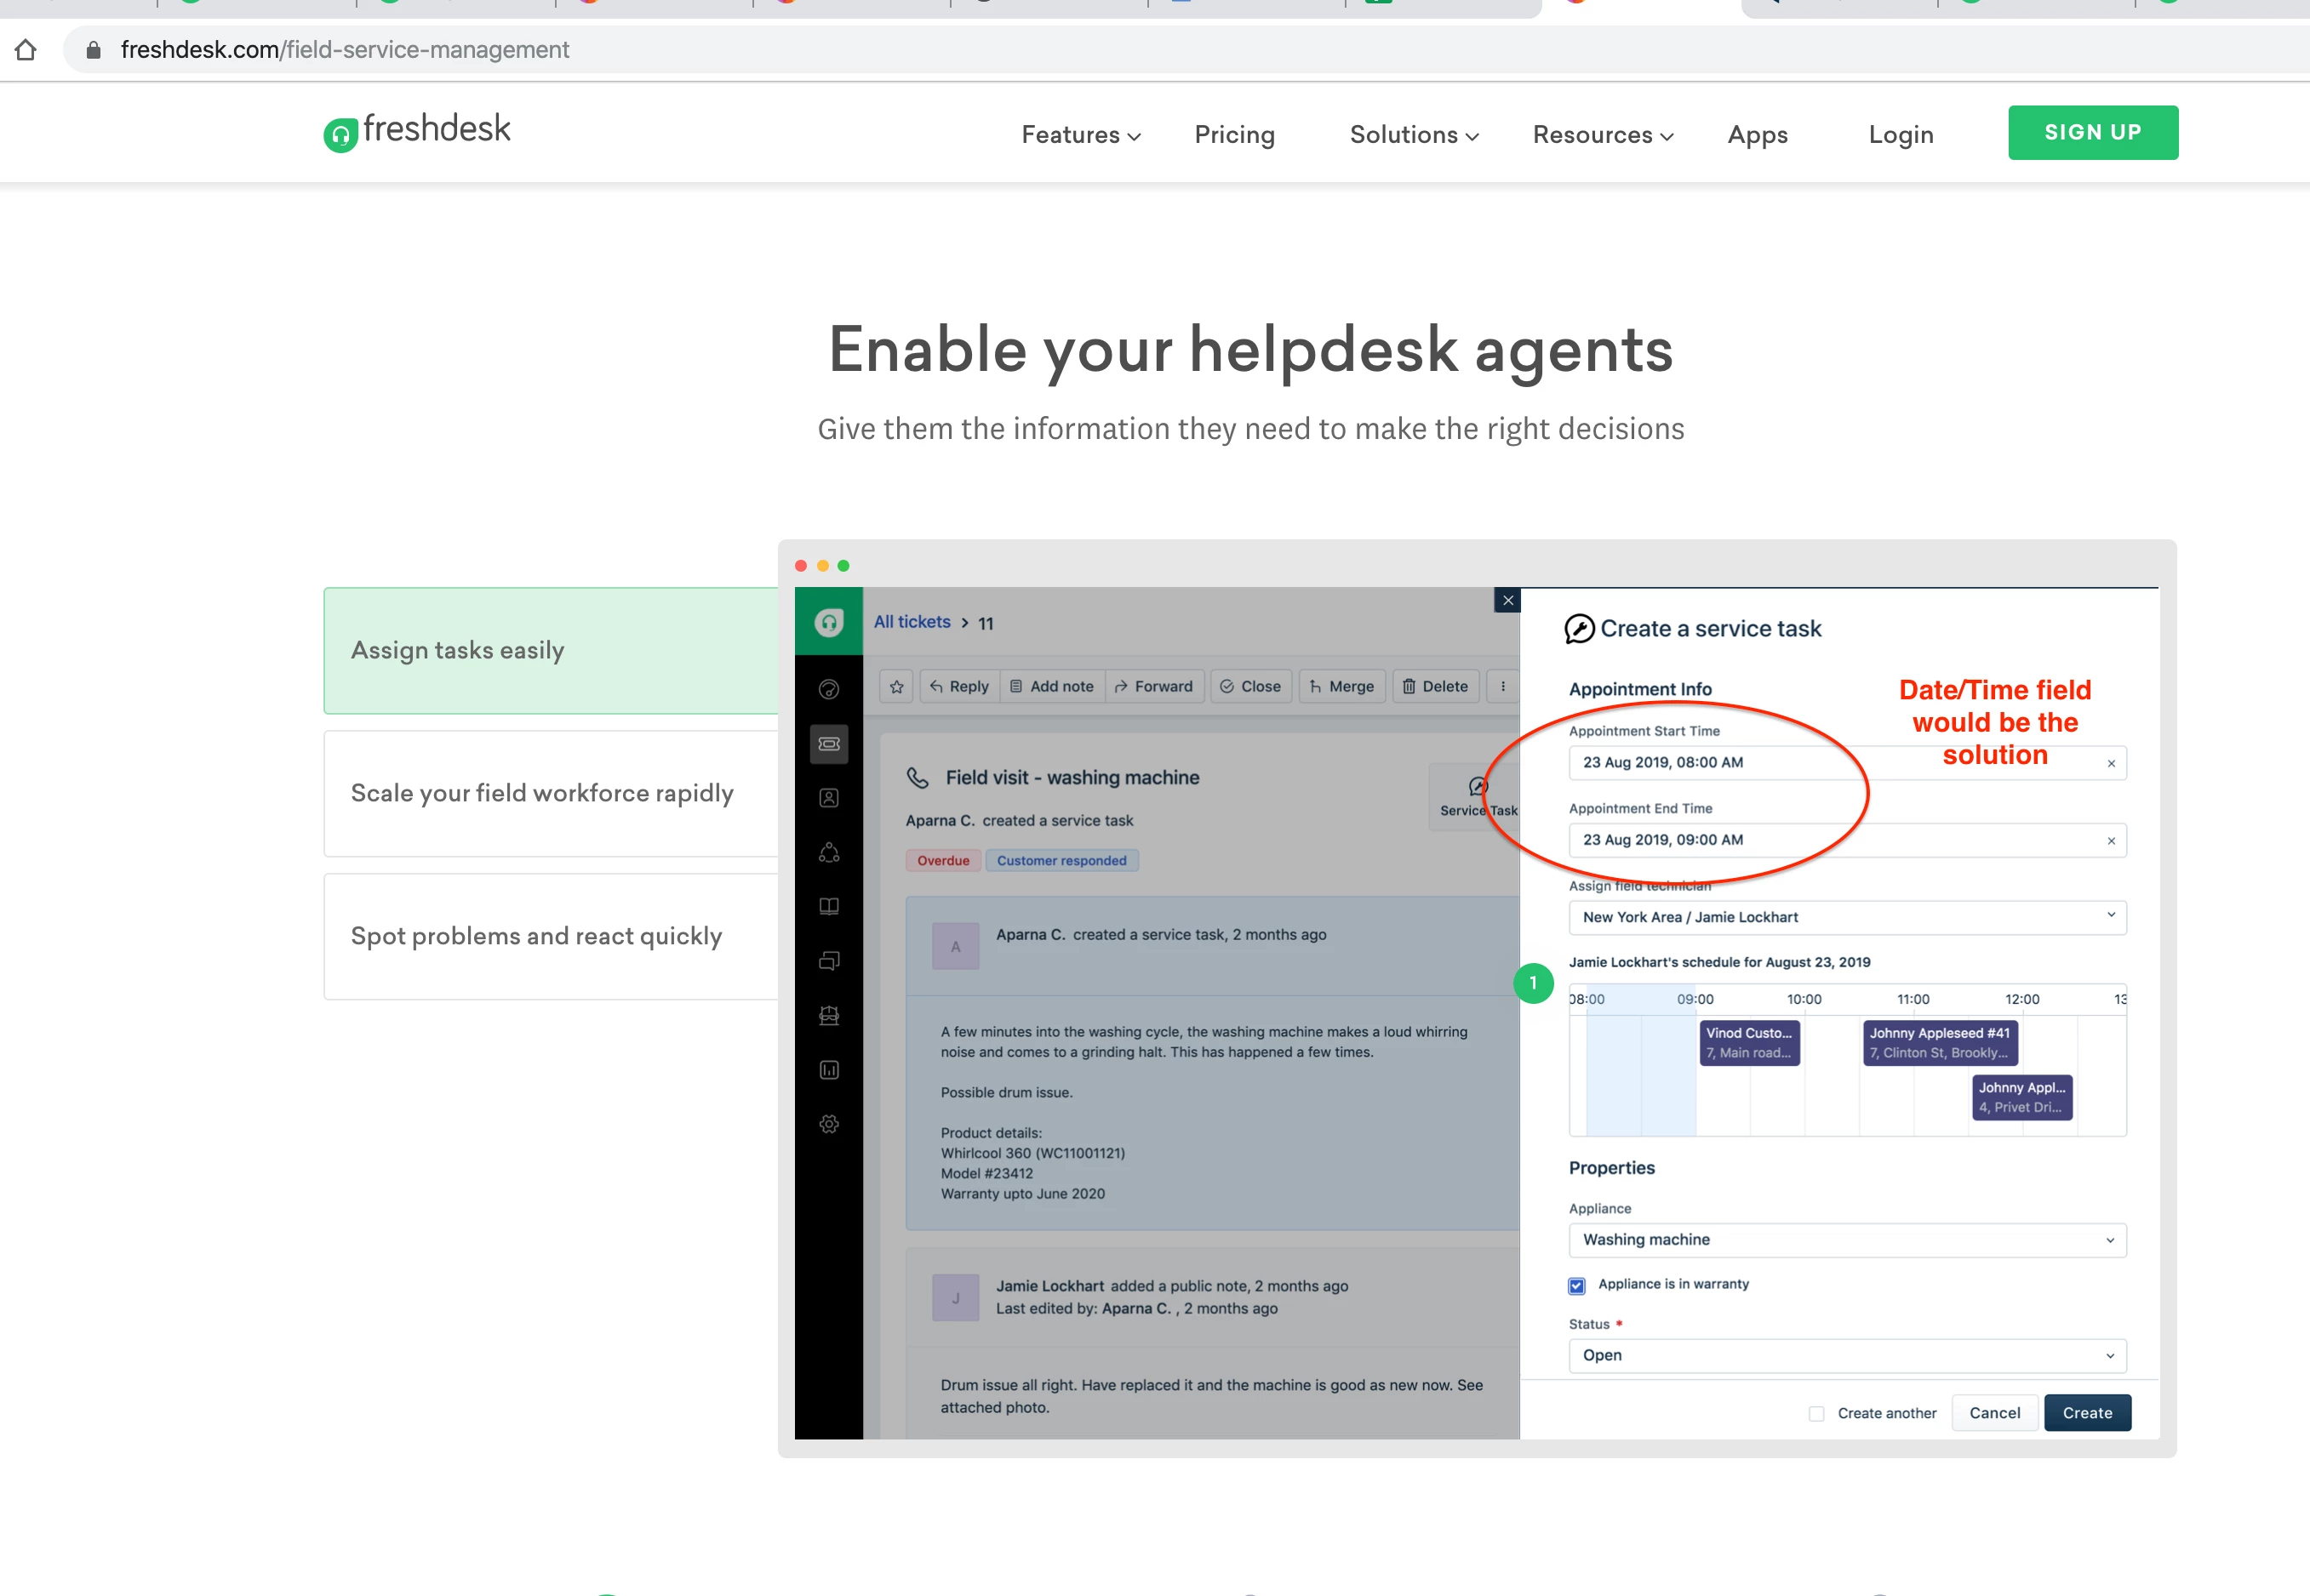Click the browser home icon
This screenshot has width=2310, height=1596.
pos(26,49)
